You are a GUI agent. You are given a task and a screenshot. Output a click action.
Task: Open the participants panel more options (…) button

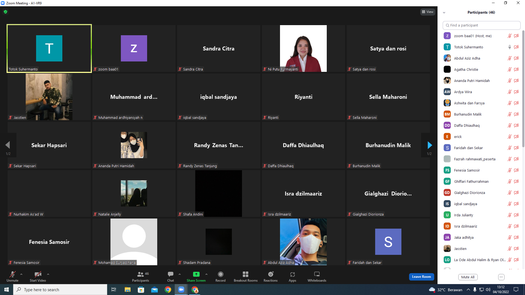(501, 277)
